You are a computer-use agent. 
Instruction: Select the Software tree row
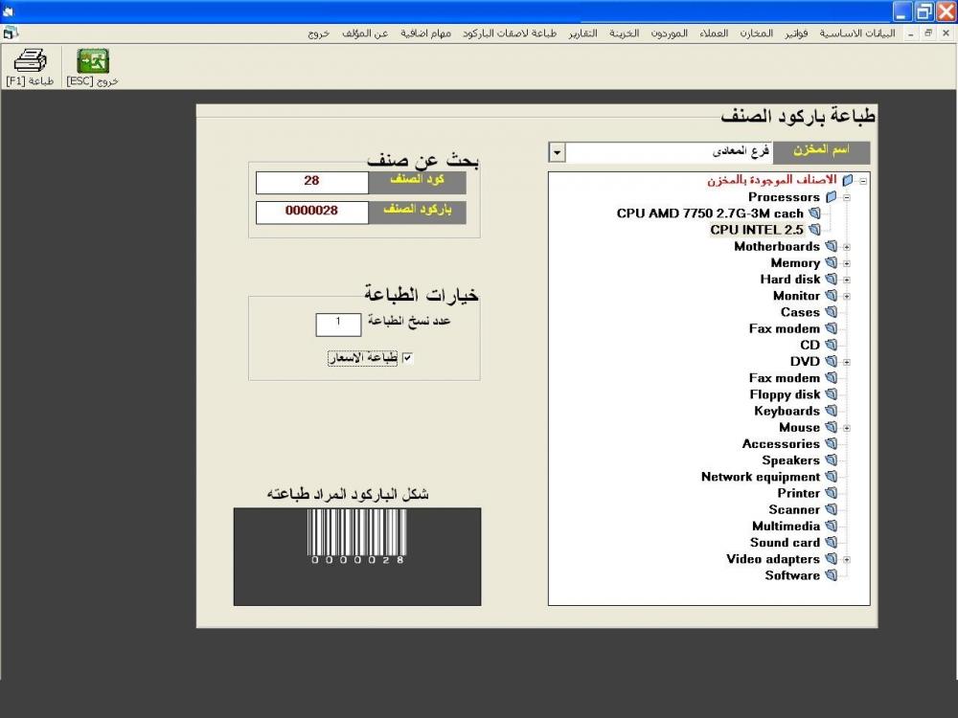792,575
